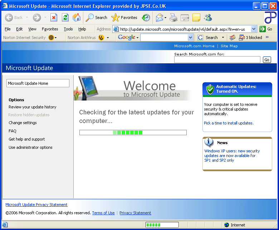Screen dimensions: 279x230
Task: Click the address bar URL text
Action: 182,29
